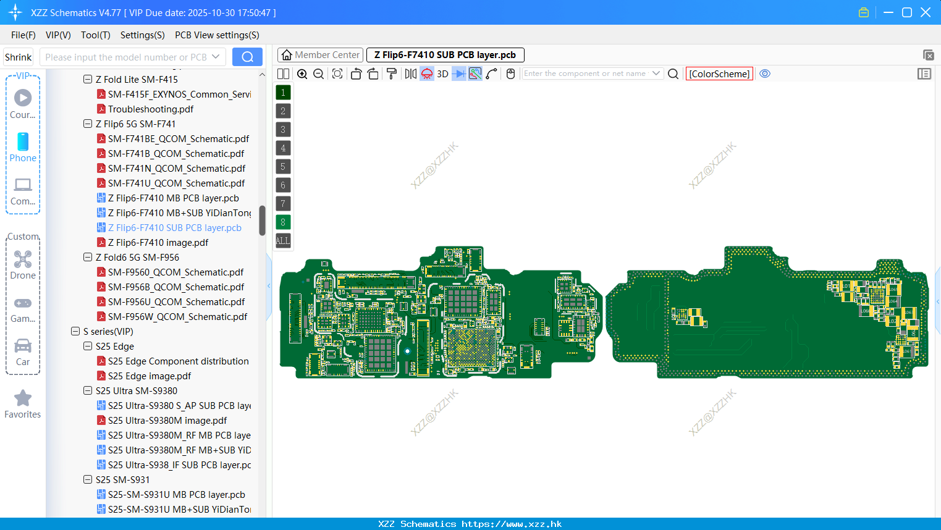Image resolution: width=941 pixels, height=530 pixels.
Task: Toggle the diode symbol tool
Action: [x=459, y=74]
